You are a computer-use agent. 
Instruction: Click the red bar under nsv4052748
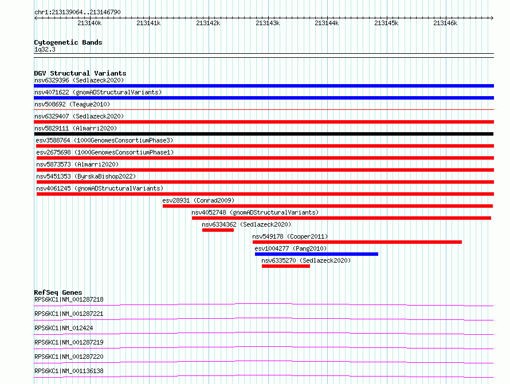pyautogui.click(x=341, y=218)
